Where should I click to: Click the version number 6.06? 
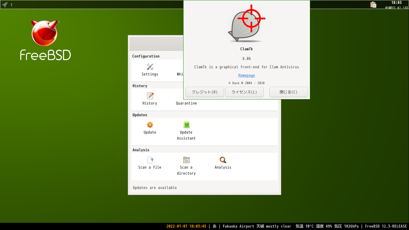click(247, 59)
